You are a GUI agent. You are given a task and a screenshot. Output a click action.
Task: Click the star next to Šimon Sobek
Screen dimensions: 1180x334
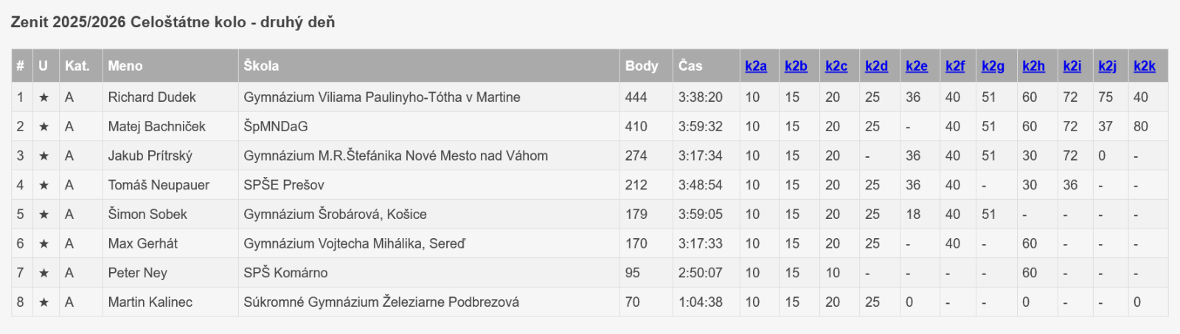(44, 215)
